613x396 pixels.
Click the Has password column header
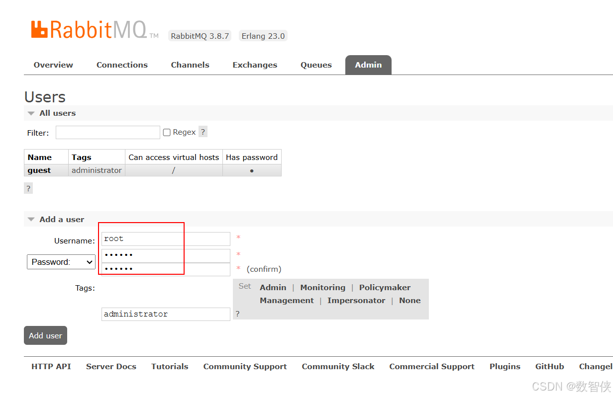252,157
